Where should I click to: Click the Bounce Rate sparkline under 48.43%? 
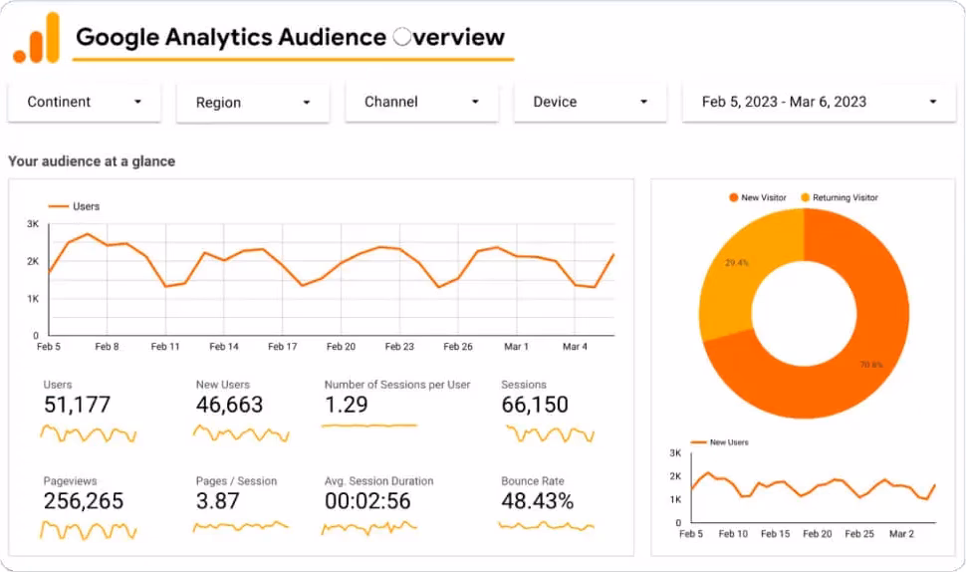[x=546, y=525]
